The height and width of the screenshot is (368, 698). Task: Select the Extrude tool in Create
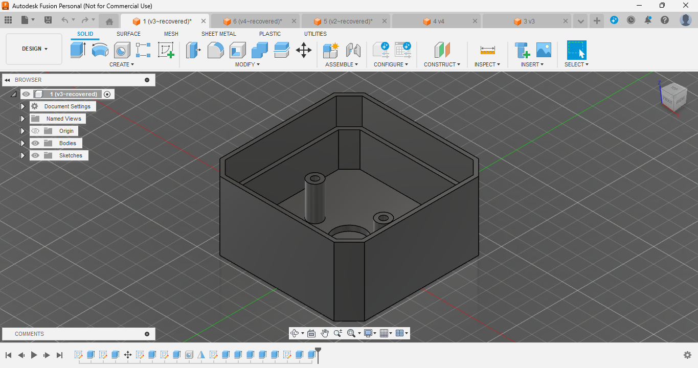tap(78, 50)
